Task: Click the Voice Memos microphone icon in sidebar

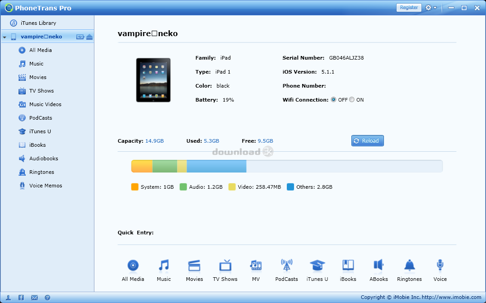Action: [x=22, y=186]
